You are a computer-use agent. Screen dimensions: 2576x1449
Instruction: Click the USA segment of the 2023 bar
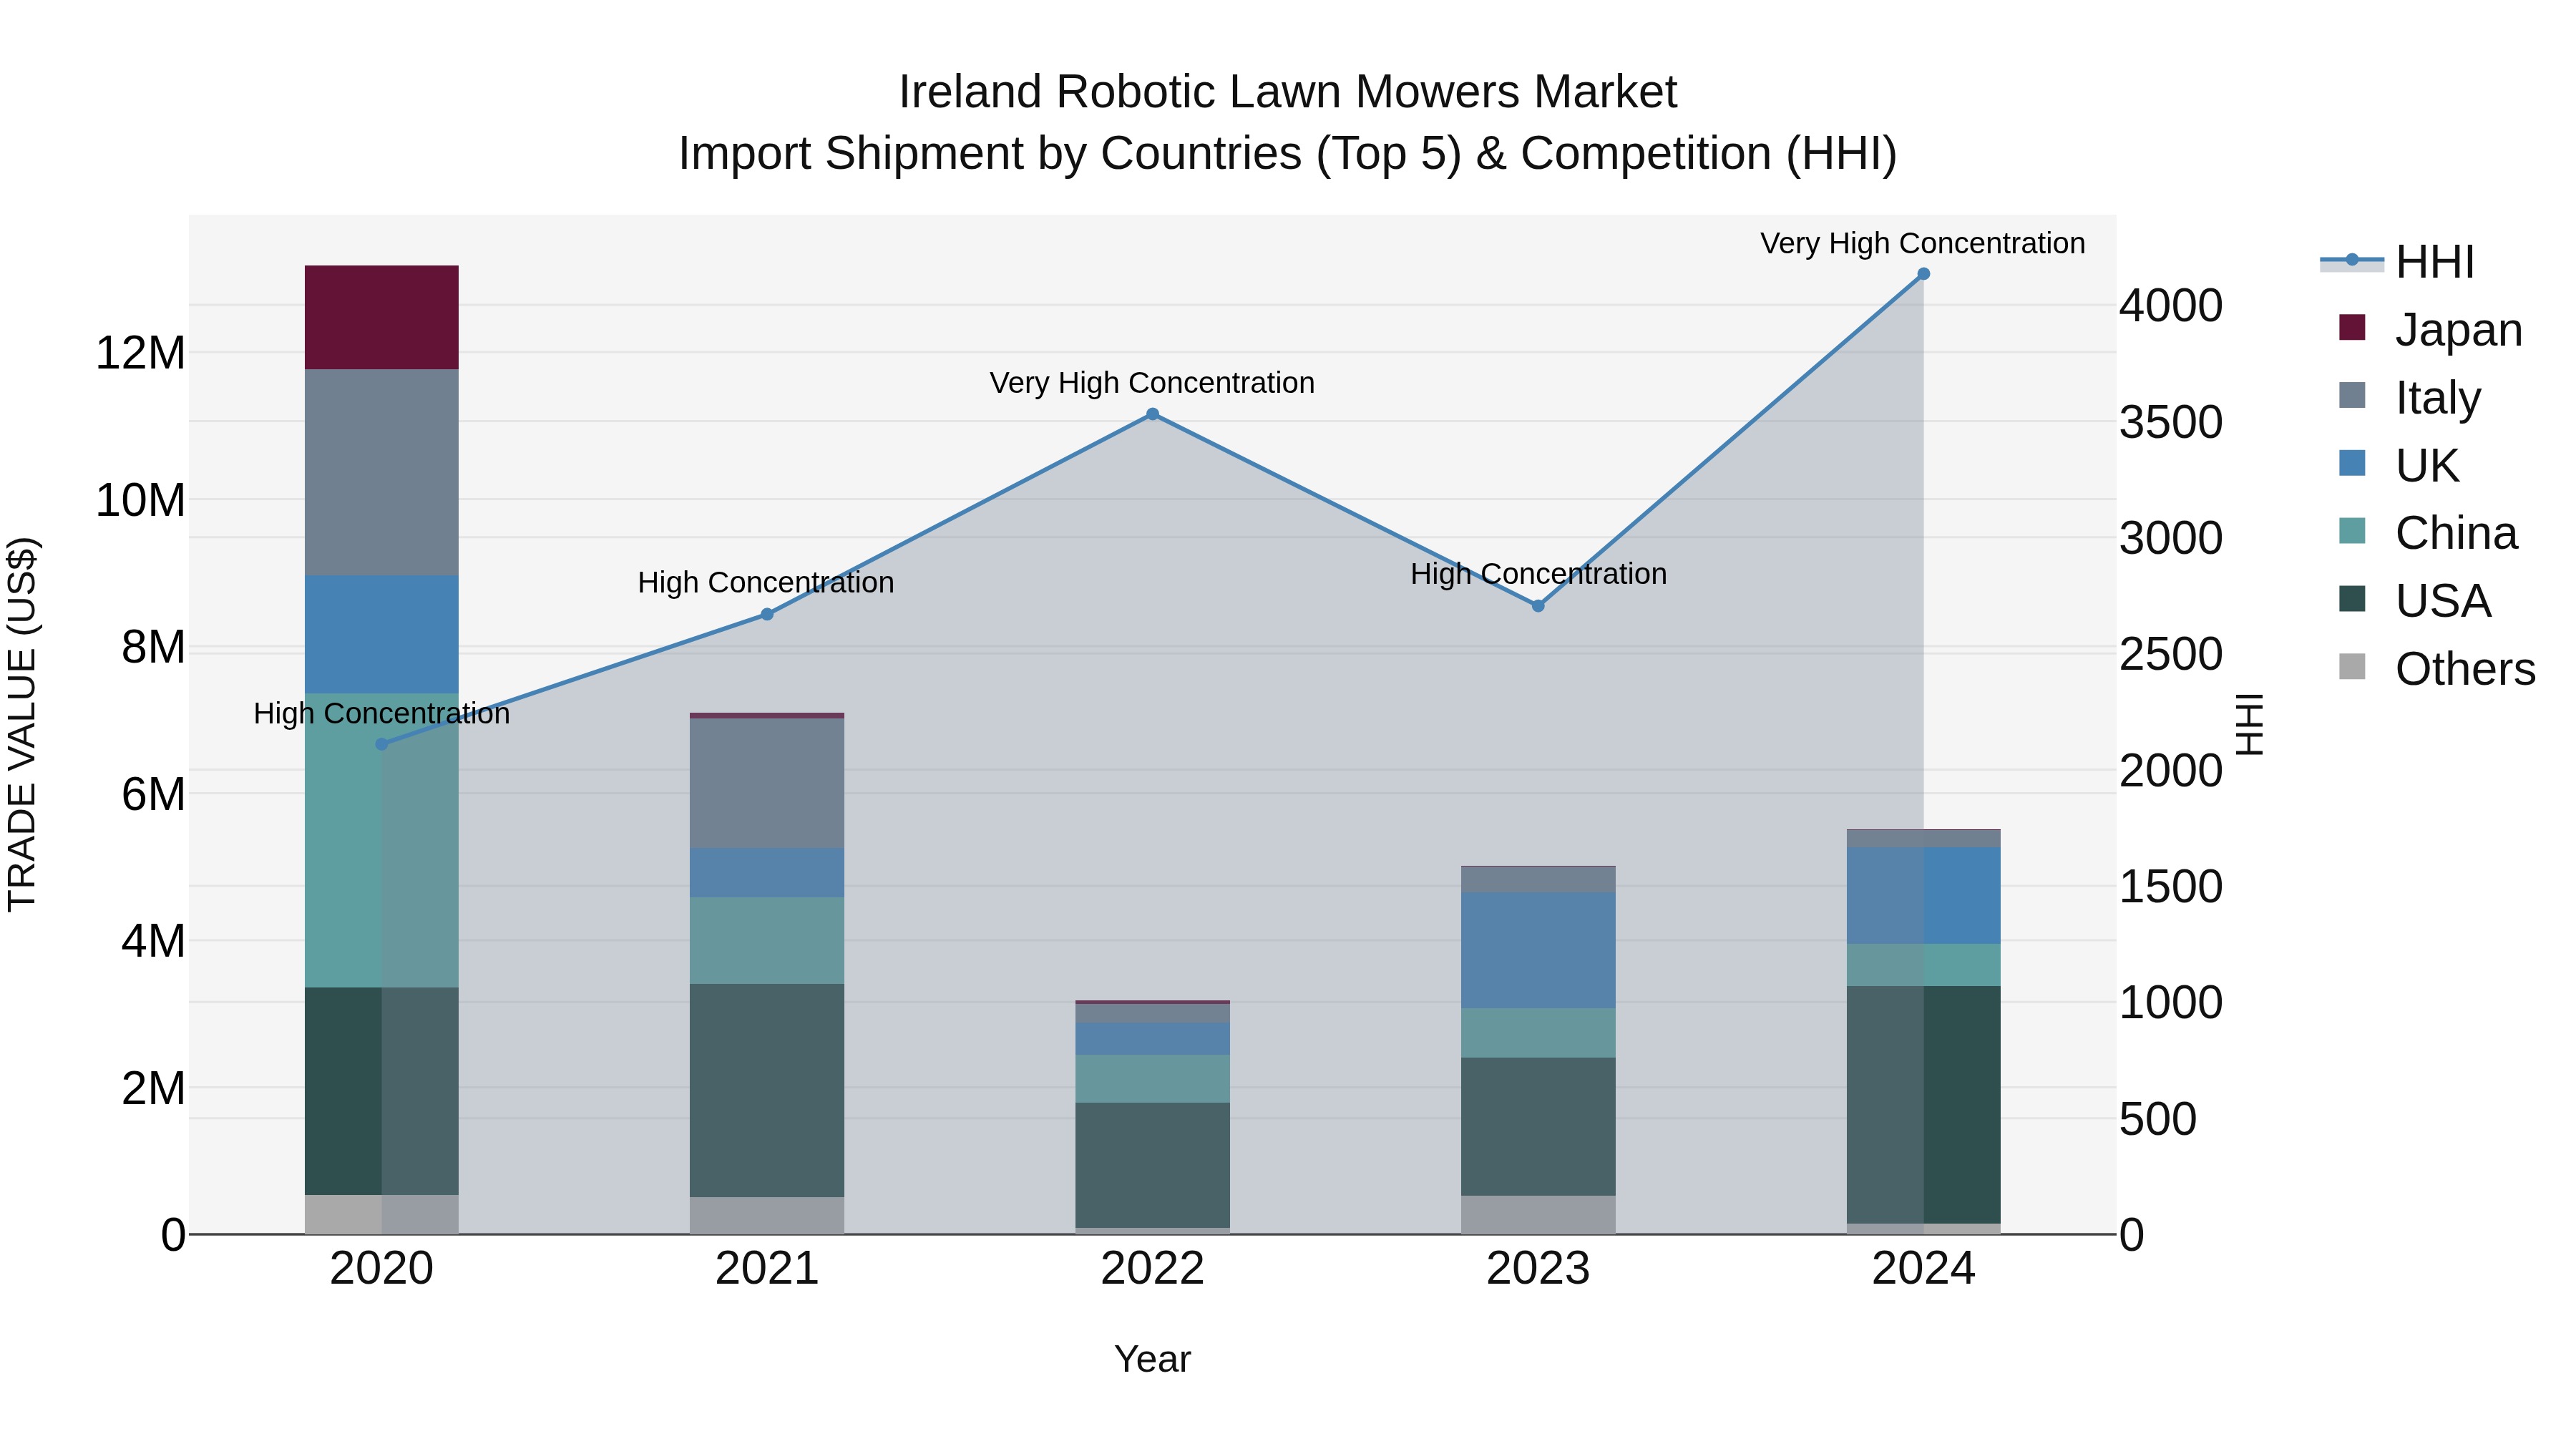click(x=1538, y=1127)
